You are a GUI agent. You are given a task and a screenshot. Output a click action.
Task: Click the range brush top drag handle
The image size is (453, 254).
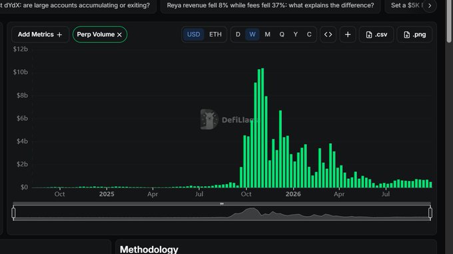pos(222,204)
